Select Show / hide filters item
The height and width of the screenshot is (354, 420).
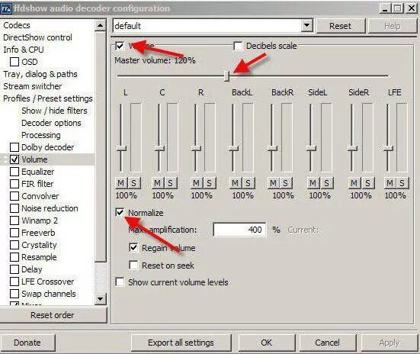click(x=54, y=111)
